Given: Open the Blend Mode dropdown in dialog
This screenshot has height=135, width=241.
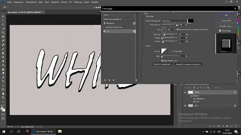Looking at the screenshot, I should 174,21.
